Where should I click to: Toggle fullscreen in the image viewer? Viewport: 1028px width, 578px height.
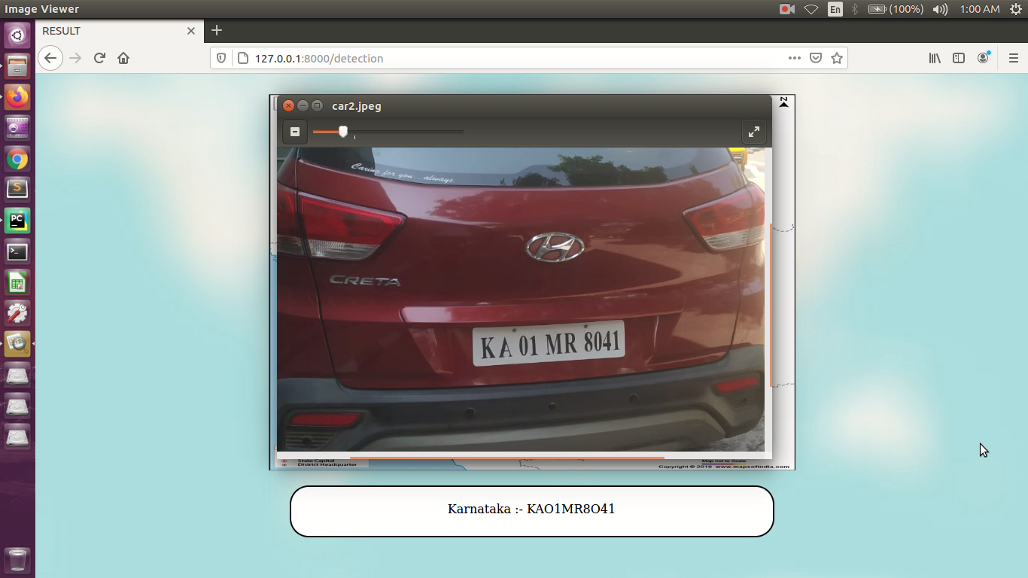coord(754,131)
